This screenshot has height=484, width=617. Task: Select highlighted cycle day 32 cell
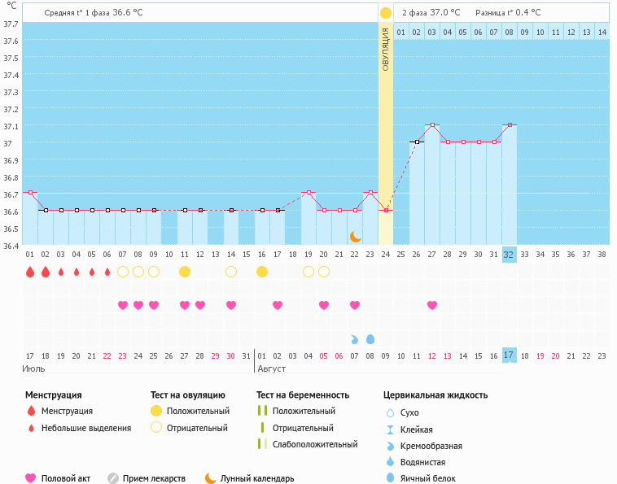click(509, 255)
